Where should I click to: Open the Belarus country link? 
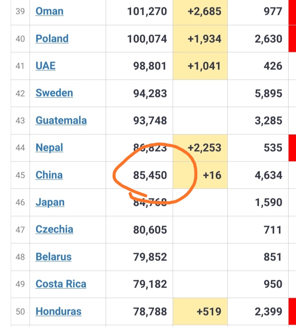click(x=53, y=257)
